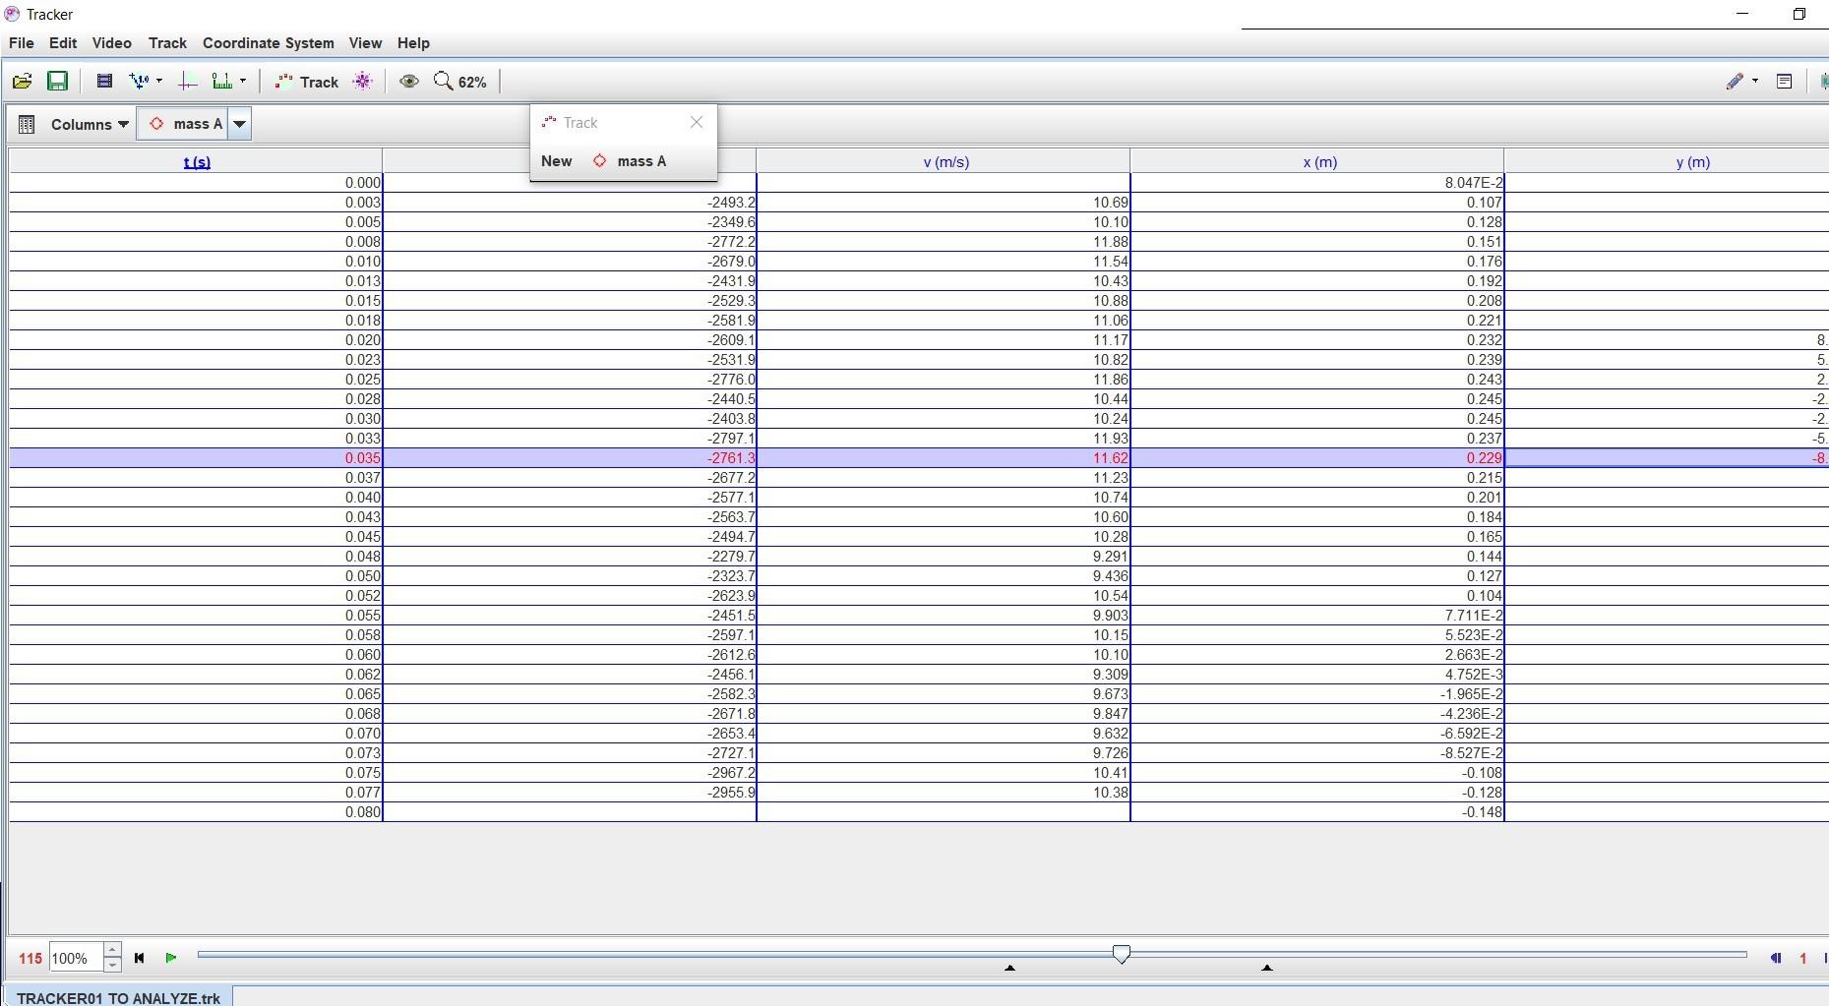Select the velocity cell 11.62

pyautogui.click(x=944, y=458)
